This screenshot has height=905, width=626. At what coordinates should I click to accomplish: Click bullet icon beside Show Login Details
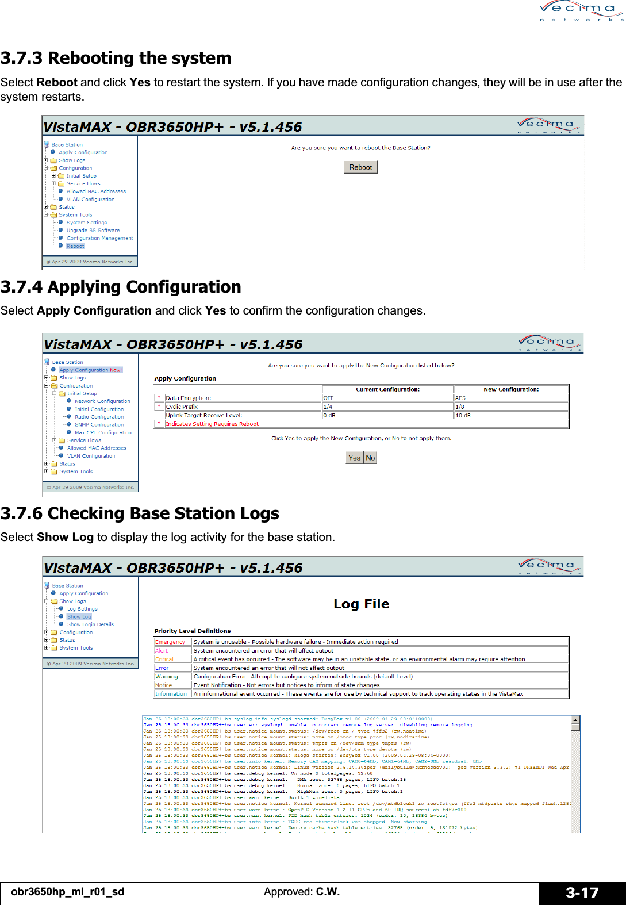[61, 624]
